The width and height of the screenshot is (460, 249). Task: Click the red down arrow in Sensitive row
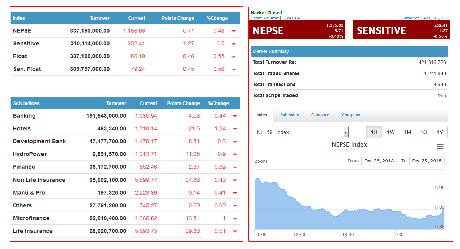(x=234, y=44)
